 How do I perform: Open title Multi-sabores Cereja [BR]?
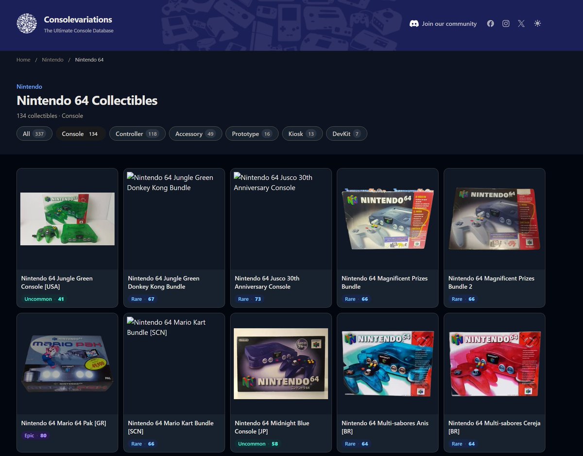495,427
